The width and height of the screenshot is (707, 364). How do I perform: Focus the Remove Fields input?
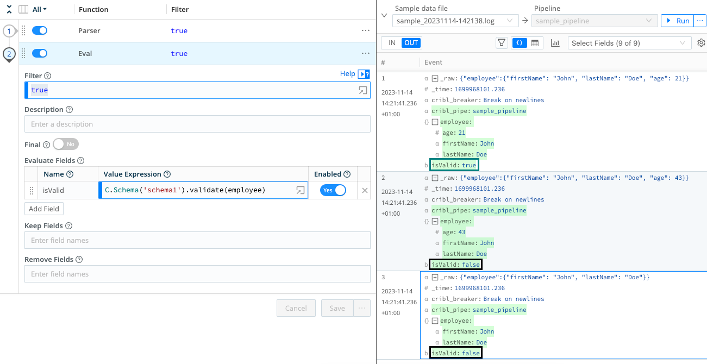[x=197, y=274]
